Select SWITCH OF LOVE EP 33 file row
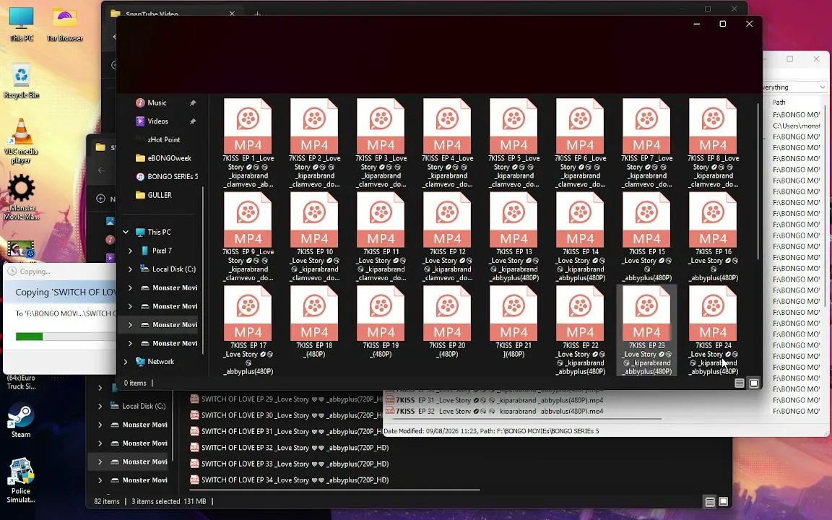832x520 pixels. click(x=290, y=464)
